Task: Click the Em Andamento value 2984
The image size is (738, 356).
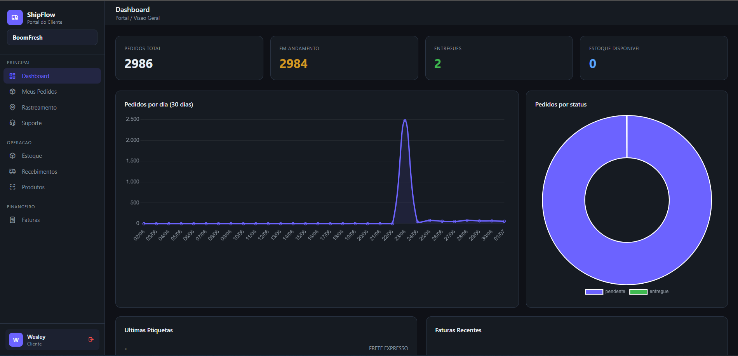Action: point(293,64)
